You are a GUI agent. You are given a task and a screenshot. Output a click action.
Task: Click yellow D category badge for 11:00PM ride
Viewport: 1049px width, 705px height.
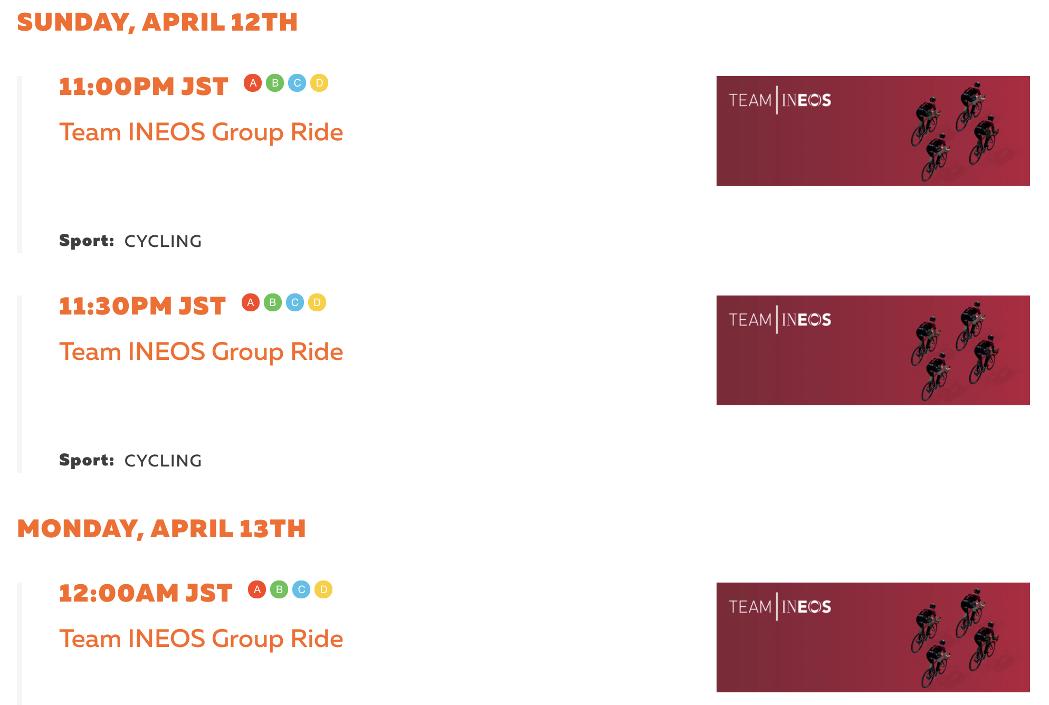pos(319,83)
